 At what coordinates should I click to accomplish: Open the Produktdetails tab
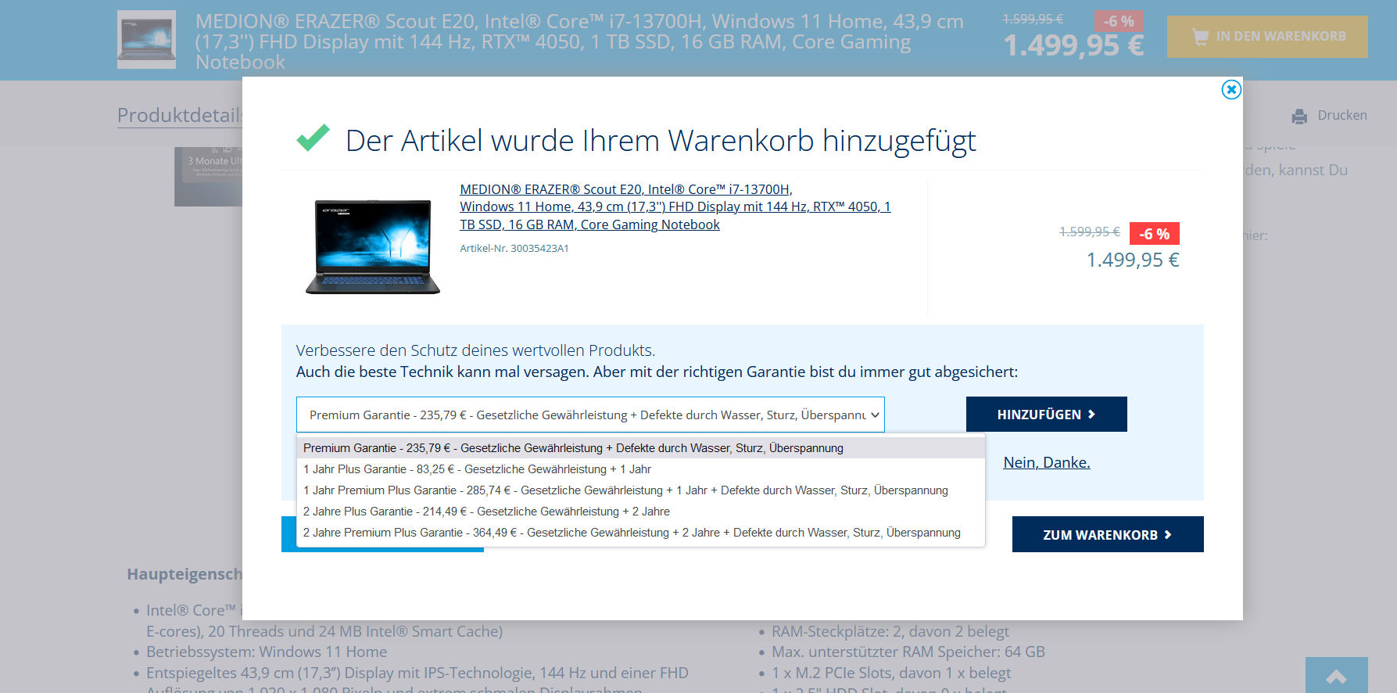point(180,116)
